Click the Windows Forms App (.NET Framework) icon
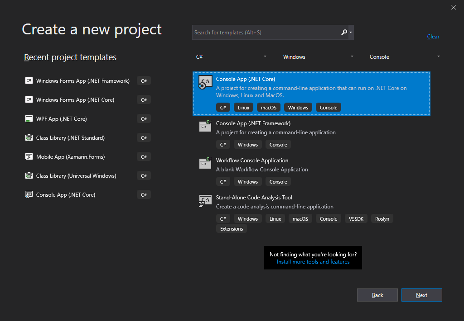The width and height of the screenshot is (464, 321). pos(29,81)
